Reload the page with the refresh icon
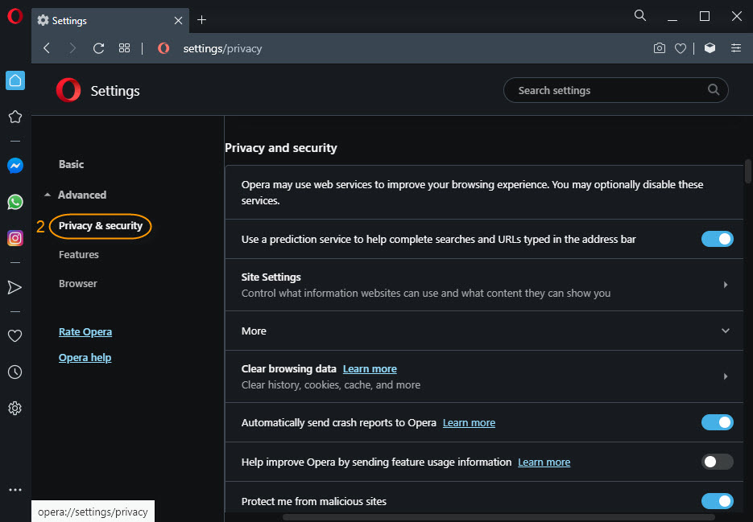The image size is (753, 522). pos(98,48)
